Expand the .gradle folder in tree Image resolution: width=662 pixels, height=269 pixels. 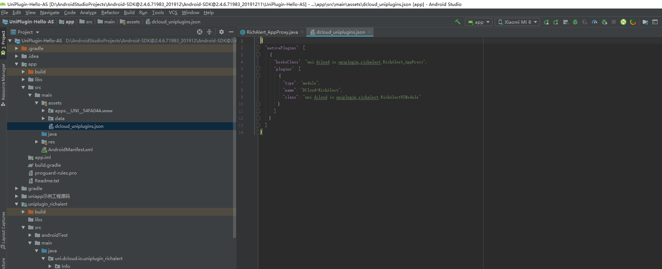(x=16, y=49)
